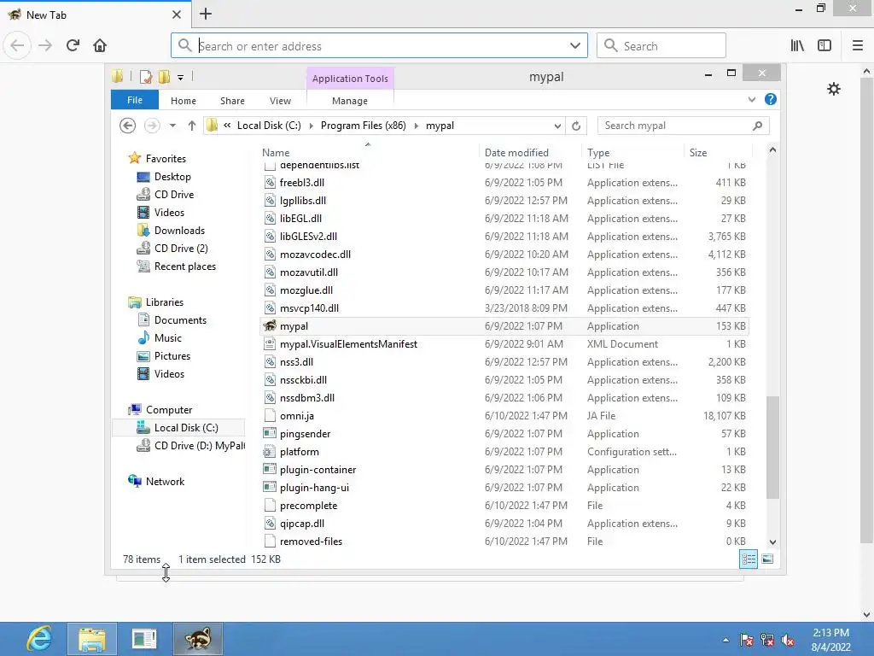Click the file list scroll down arrow

click(x=772, y=542)
